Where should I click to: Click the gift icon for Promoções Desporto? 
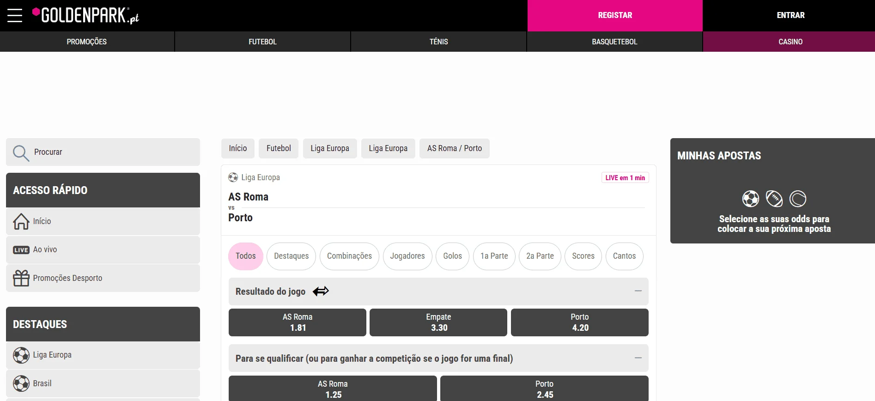pyautogui.click(x=21, y=278)
